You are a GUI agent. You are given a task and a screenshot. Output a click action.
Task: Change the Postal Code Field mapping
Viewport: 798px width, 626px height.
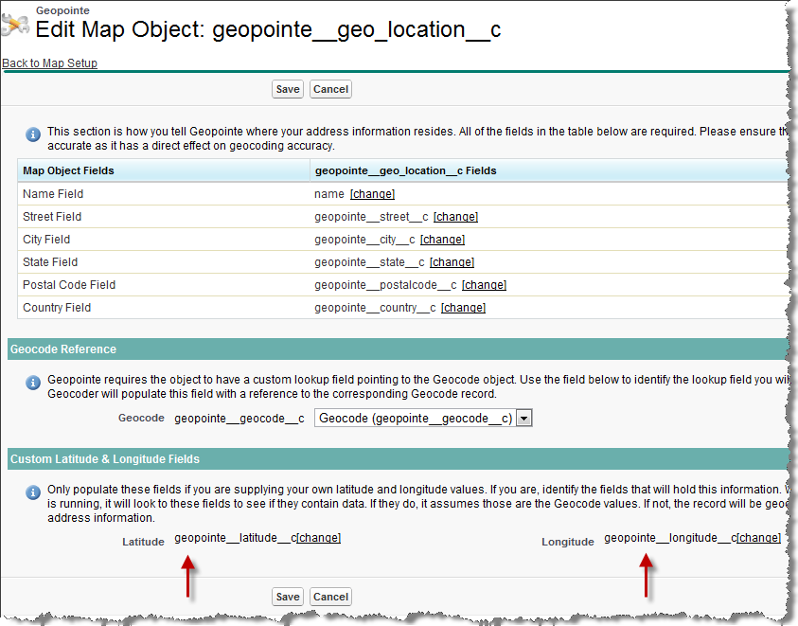(x=484, y=285)
